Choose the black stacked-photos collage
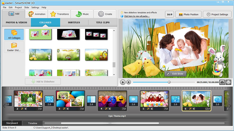The height and width of the screenshot is (131, 234). coord(68,34)
